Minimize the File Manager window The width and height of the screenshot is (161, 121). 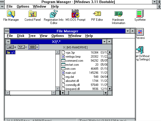point(128,31)
